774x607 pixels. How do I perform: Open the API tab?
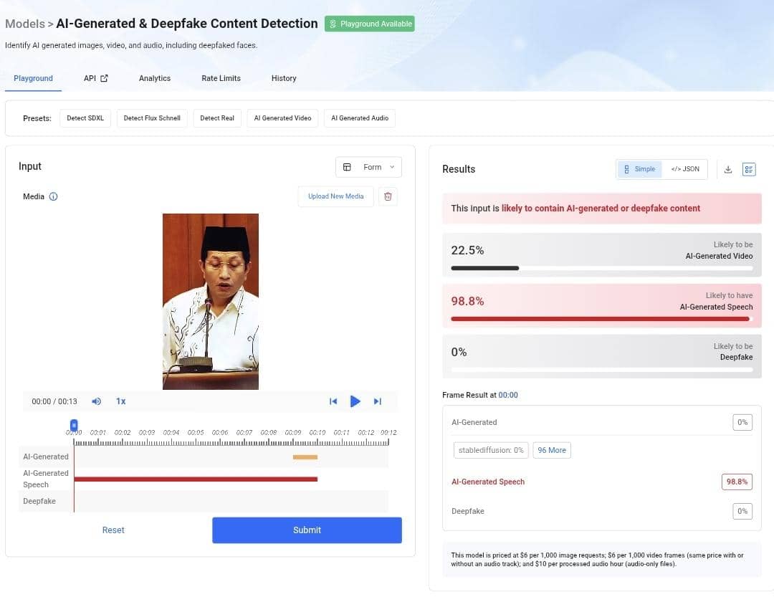95,78
